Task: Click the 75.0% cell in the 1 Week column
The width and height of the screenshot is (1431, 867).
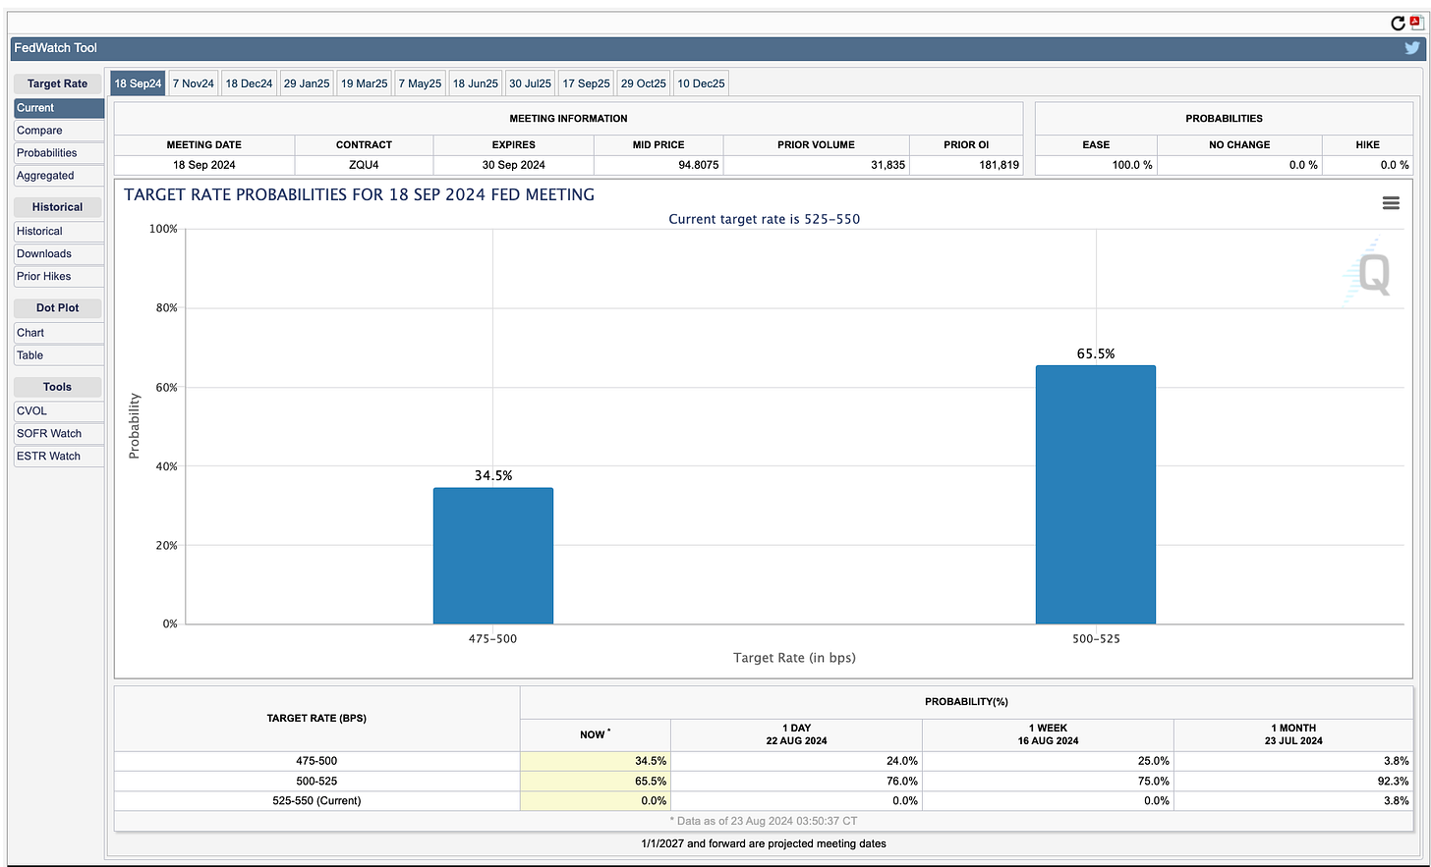Action: [x=1048, y=782]
